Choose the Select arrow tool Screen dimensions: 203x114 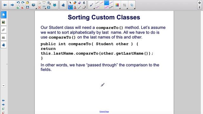click(70, 3)
